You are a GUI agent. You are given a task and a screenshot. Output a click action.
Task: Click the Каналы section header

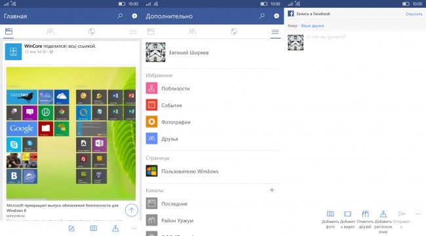pyautogui.click(x=154, y=190)
